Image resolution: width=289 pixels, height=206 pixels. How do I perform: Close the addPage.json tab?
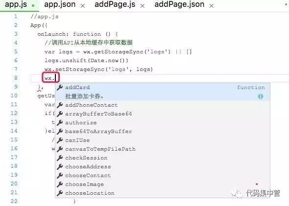click(x=212, y=6)
